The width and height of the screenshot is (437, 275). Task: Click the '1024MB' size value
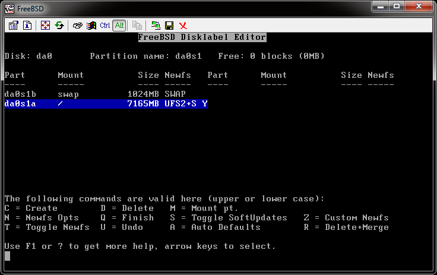[143, 94]
